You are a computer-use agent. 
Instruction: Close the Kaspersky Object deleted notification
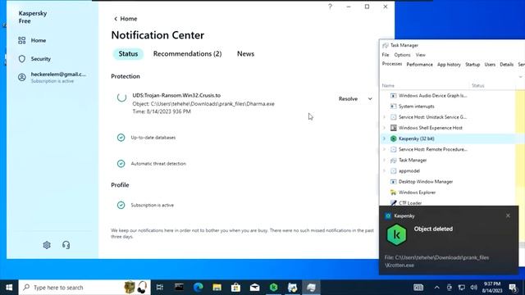tap(508, 216)
